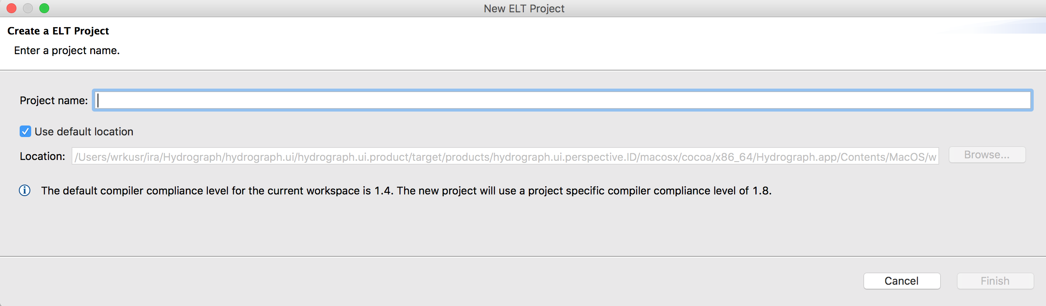
Task: Click the compiler compliance level message text
Action: 406,191
